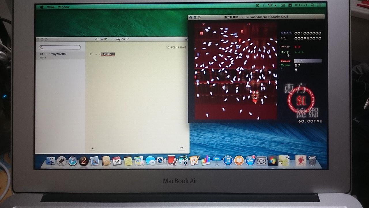369x208 pixels.
Task: Open System Preferences gear in Dock
Action: (261, 161)
